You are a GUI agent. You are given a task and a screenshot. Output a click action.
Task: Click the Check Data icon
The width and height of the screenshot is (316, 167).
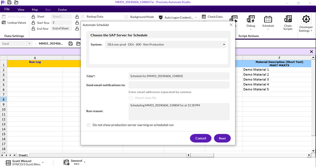(204, 17)
